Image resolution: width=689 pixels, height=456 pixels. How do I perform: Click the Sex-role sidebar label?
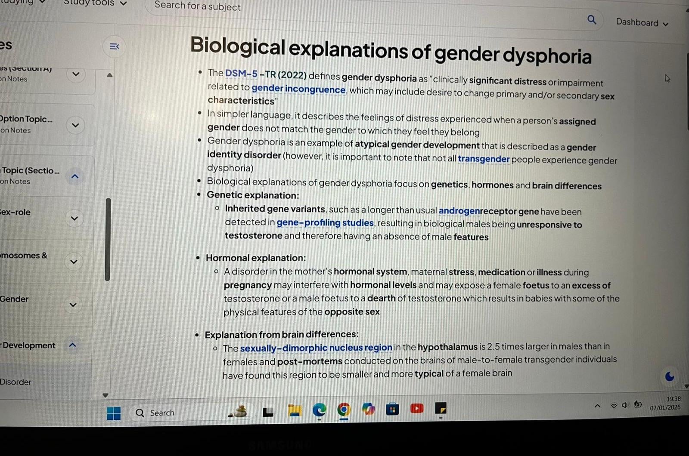click(15, 212)
